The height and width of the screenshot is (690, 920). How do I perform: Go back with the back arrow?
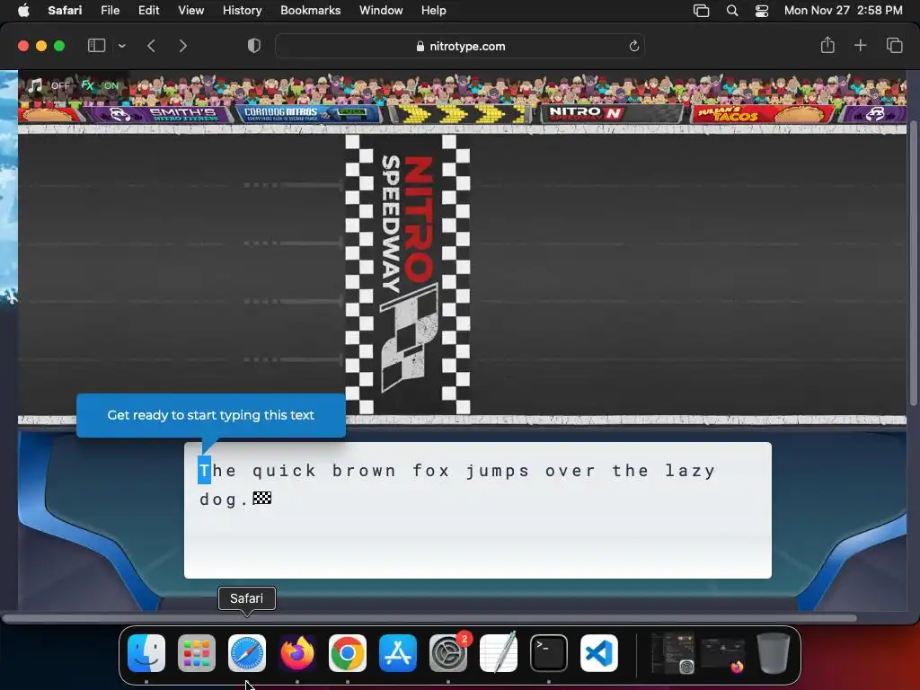(x=151, y=46)
